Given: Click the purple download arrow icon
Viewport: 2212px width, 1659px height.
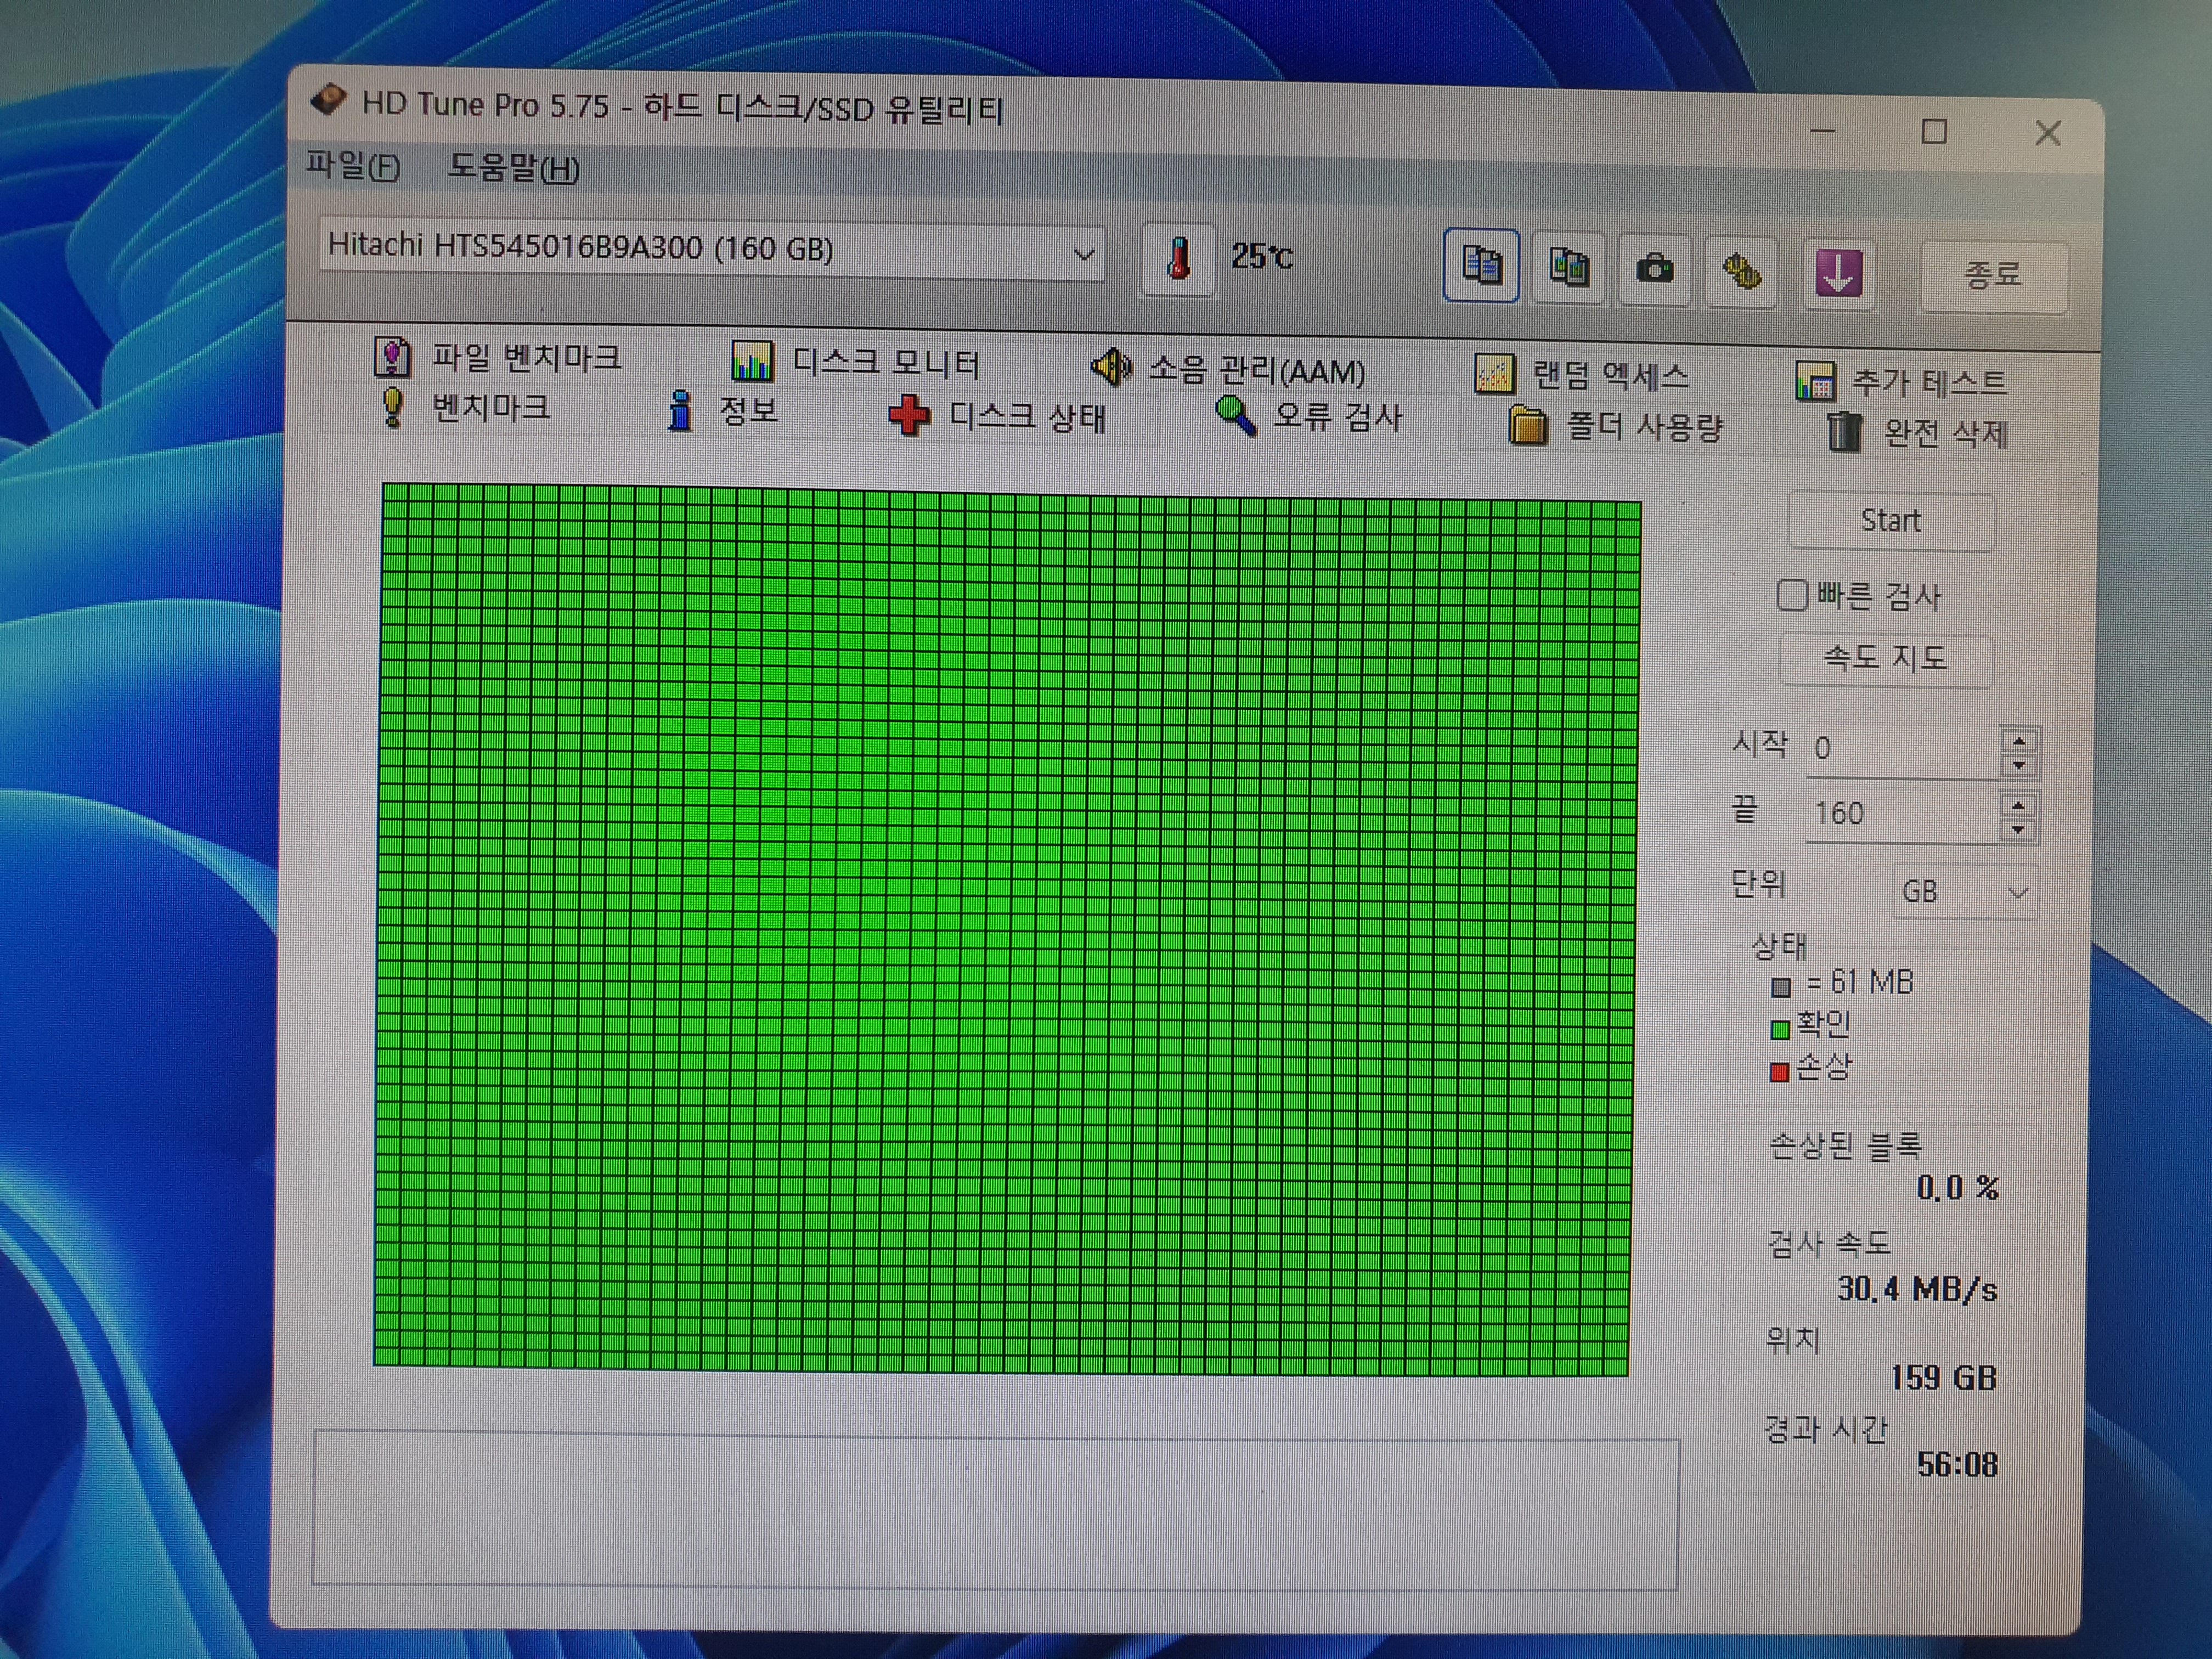Looking at the screenshot, I should coord(1838,274).
